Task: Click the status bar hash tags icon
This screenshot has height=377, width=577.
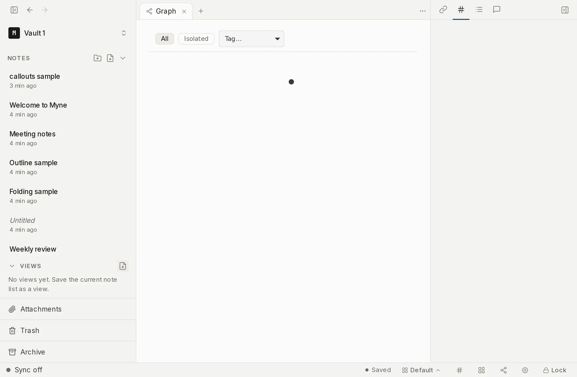Action: click(460, 370)
